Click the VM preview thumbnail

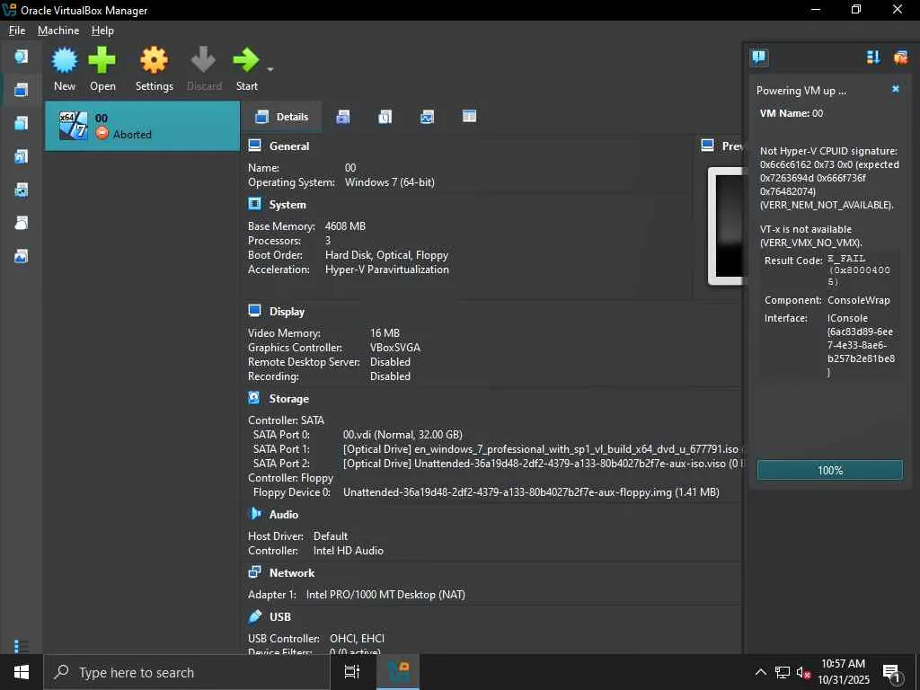pos(726,226)
